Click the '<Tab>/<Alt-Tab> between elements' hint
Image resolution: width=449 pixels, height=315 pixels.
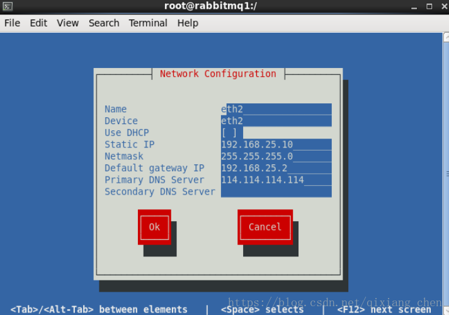click(x=99, y=309)
